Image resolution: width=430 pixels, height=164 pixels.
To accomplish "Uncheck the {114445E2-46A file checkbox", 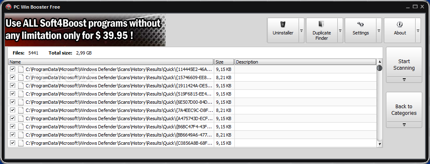I will tap(12, 69).
